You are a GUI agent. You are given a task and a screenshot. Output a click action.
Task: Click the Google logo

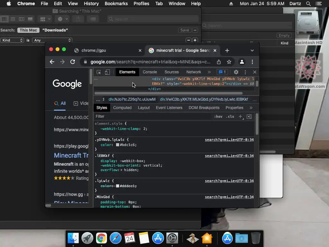tap(67, 84)
